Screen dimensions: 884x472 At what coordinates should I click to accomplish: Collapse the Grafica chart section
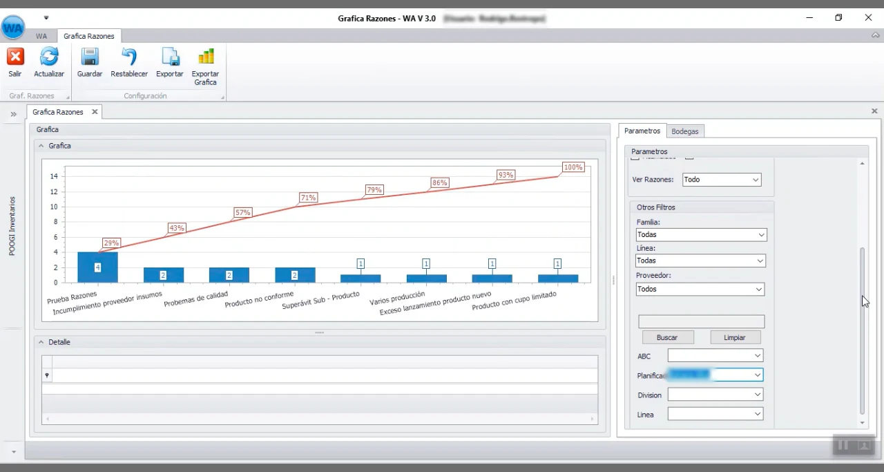coord(41,146)
